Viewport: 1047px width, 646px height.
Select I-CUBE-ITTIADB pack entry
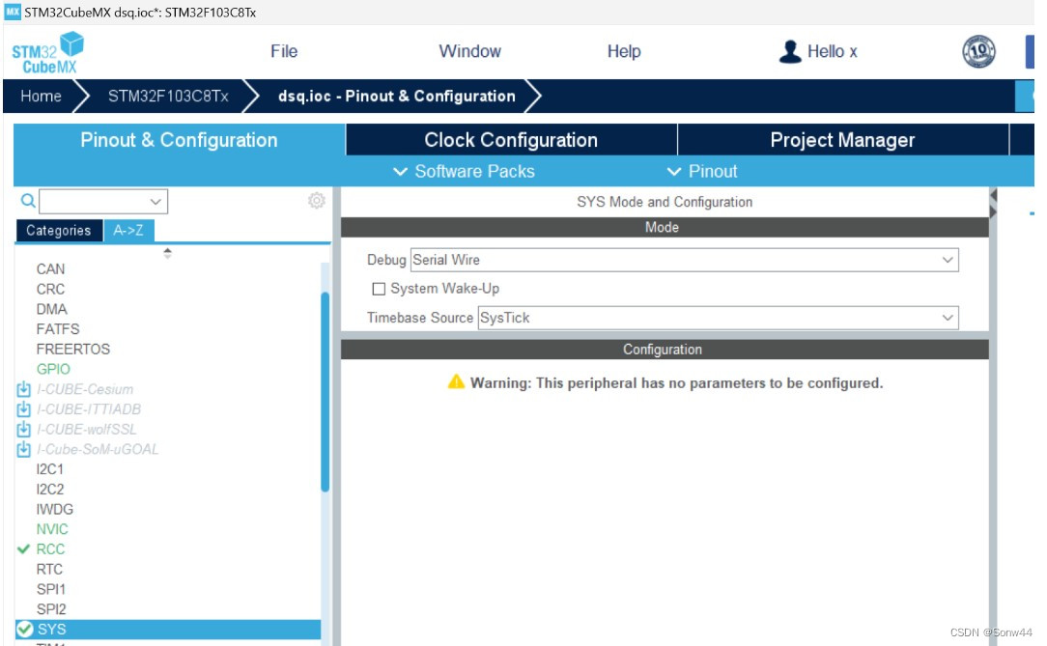click(89, 409)
